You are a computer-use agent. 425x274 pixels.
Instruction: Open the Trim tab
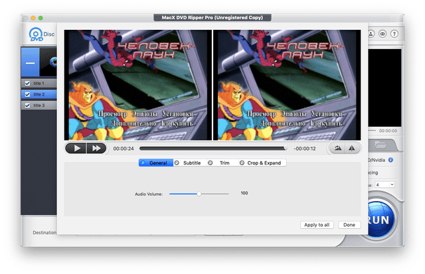(222, 163)
